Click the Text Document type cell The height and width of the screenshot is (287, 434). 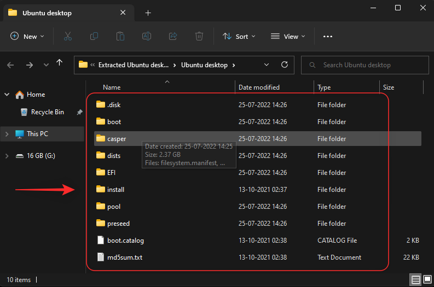point(339,257)
